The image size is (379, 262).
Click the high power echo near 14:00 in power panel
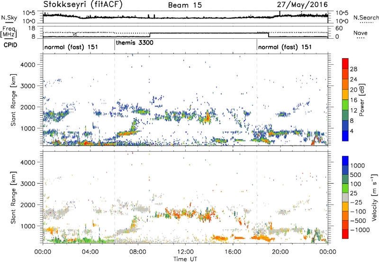point(207,118)
